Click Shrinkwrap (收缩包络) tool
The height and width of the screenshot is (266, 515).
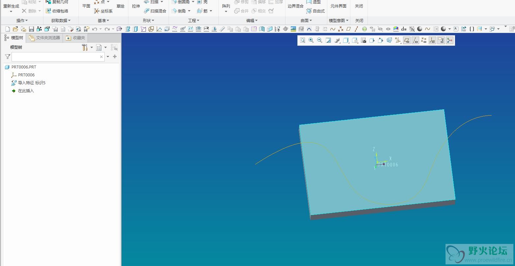pyautogui.click(x=57, y=11)
